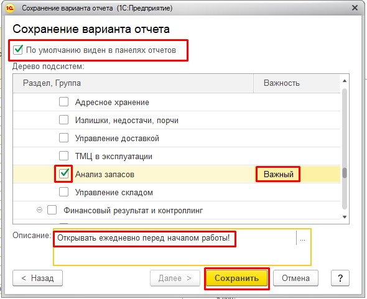The width and height of the screenshot is (367, 299).
Task: Select the Излишки, недостачи, порчи row text
Action: click(x=127, y=120)
